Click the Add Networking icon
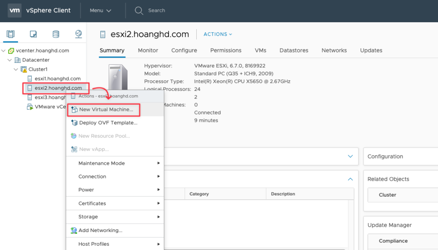 74,230
